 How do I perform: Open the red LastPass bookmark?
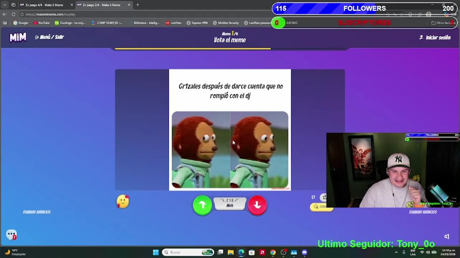coord(173,23)
